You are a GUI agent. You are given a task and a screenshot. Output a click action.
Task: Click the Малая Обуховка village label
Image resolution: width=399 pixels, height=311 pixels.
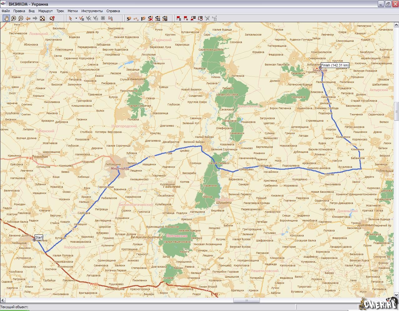[x=227, y=95]
